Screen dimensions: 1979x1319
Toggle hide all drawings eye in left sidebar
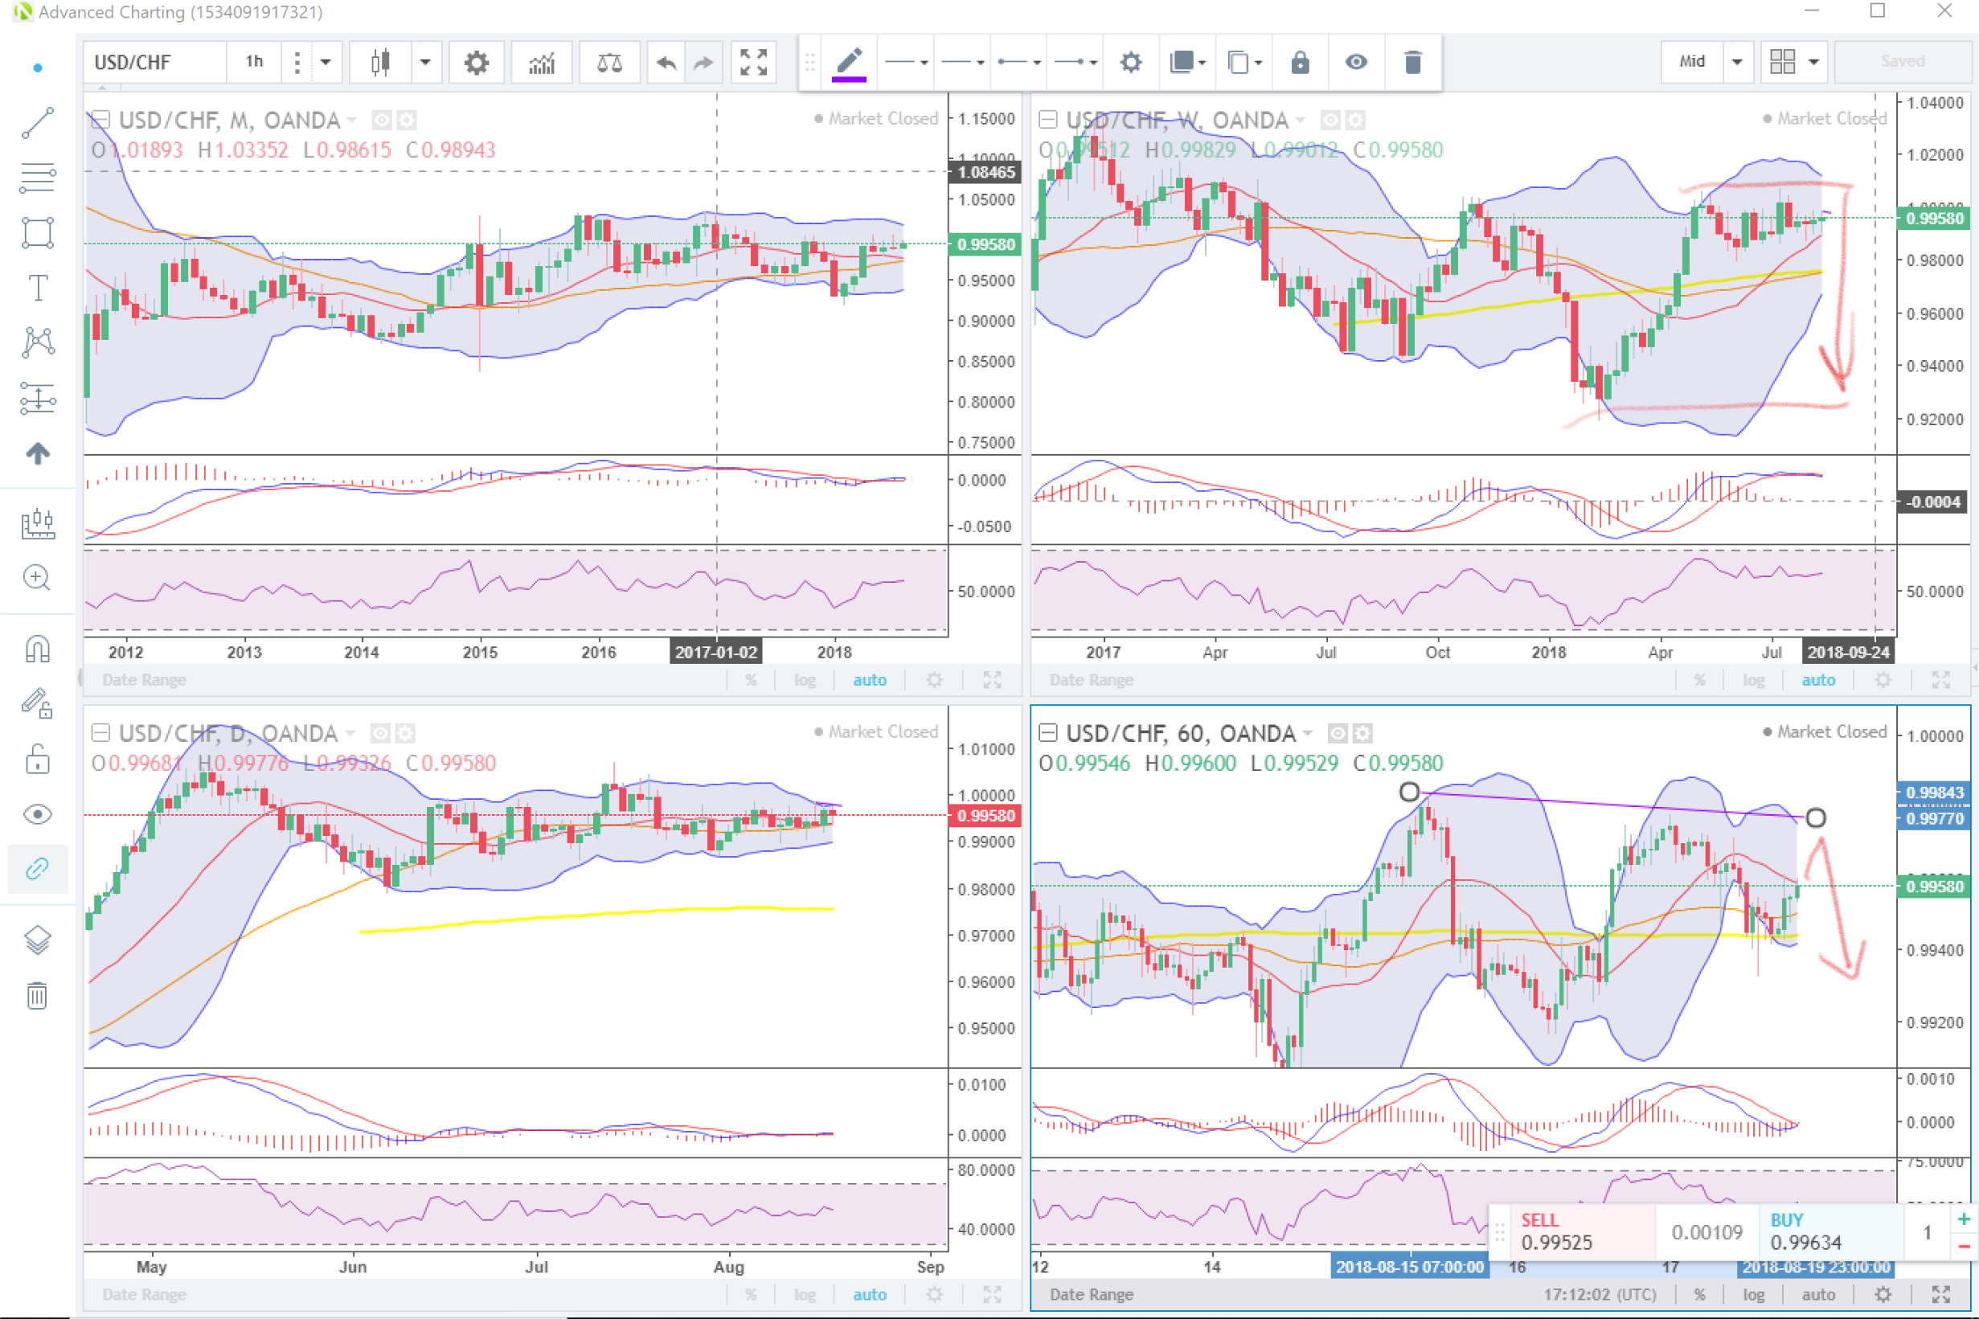[x=38, y=814]
